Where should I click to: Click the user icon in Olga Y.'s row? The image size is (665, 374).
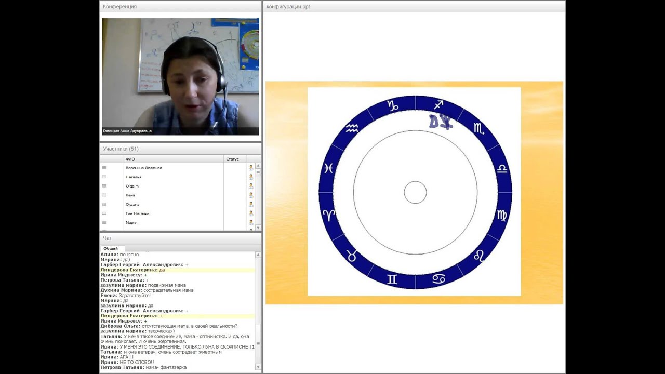[x=251, y=186]
